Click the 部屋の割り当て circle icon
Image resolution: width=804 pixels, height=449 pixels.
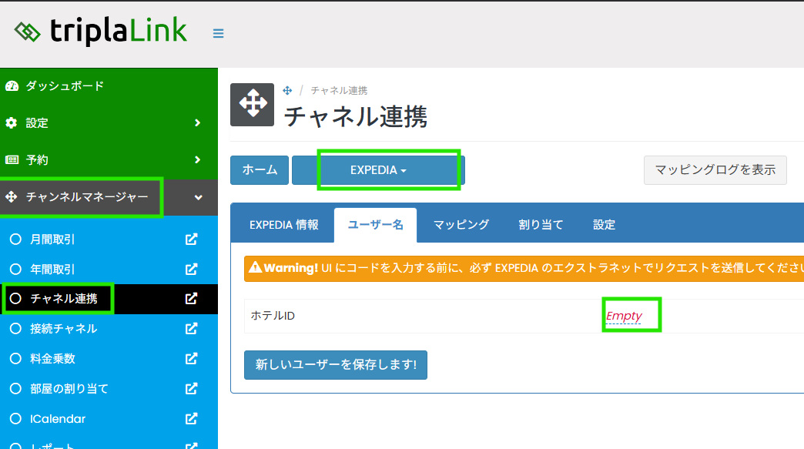coord(16,388)
